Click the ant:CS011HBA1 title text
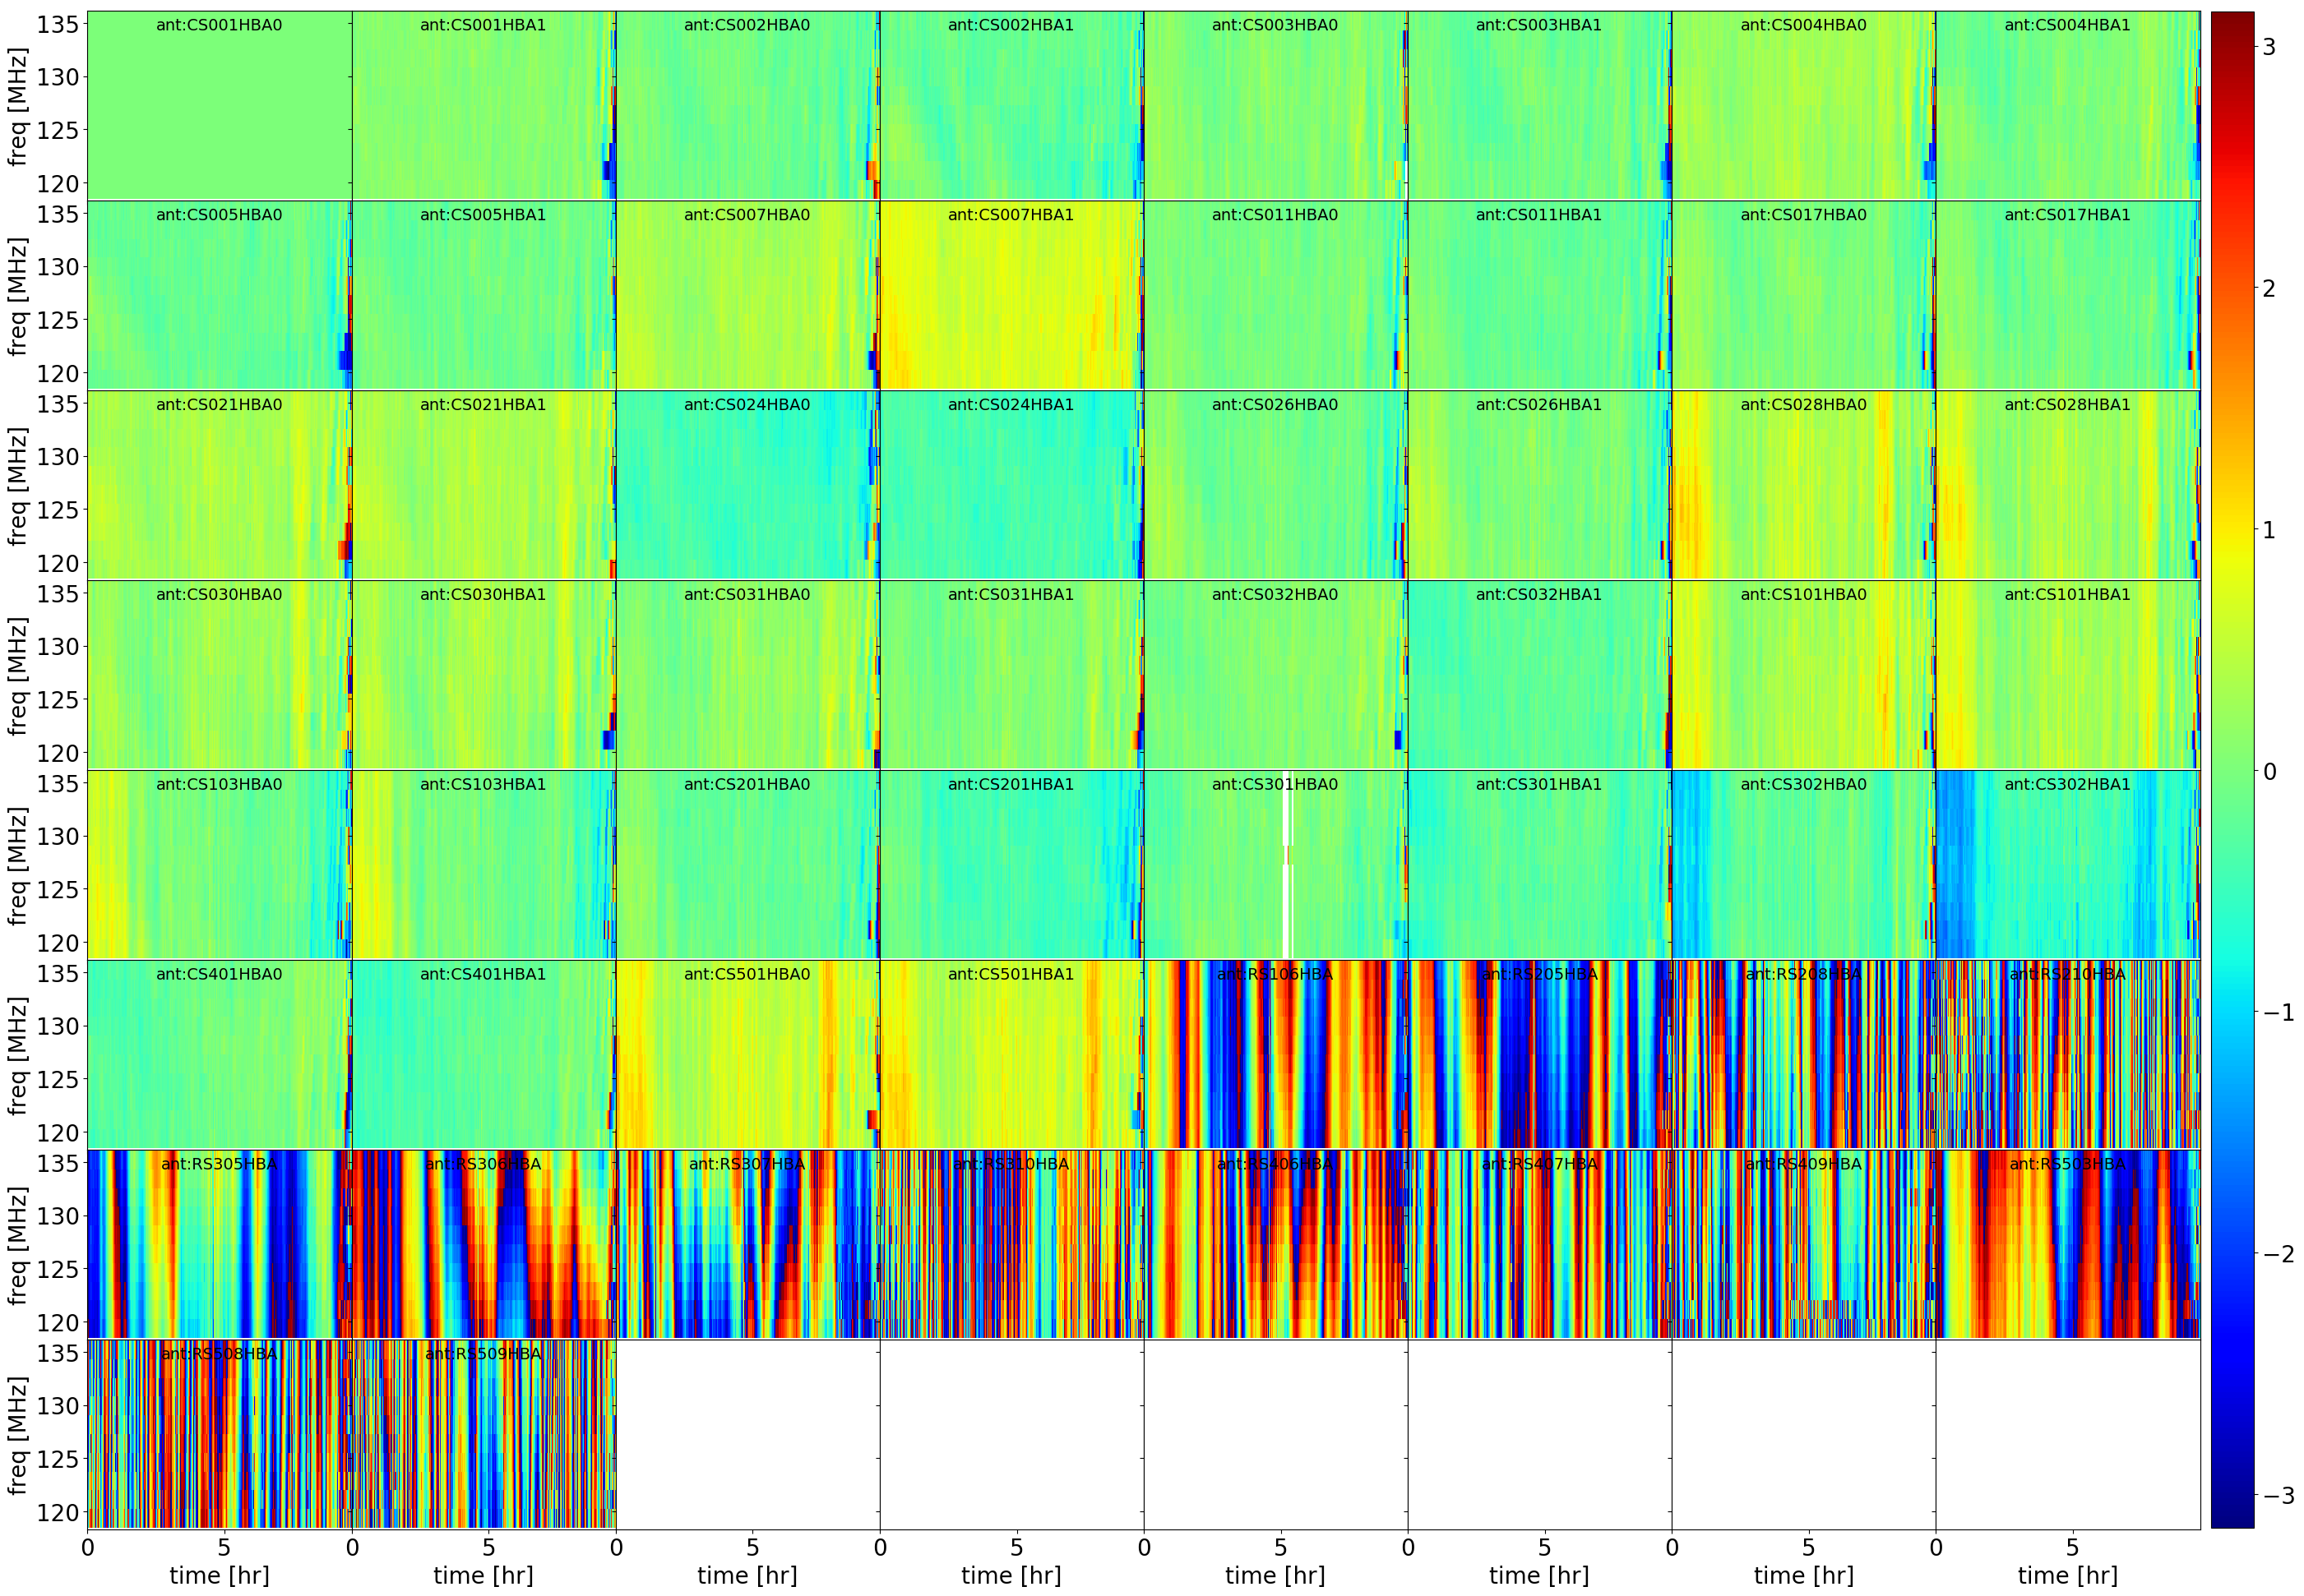 tap(1539, 215)
